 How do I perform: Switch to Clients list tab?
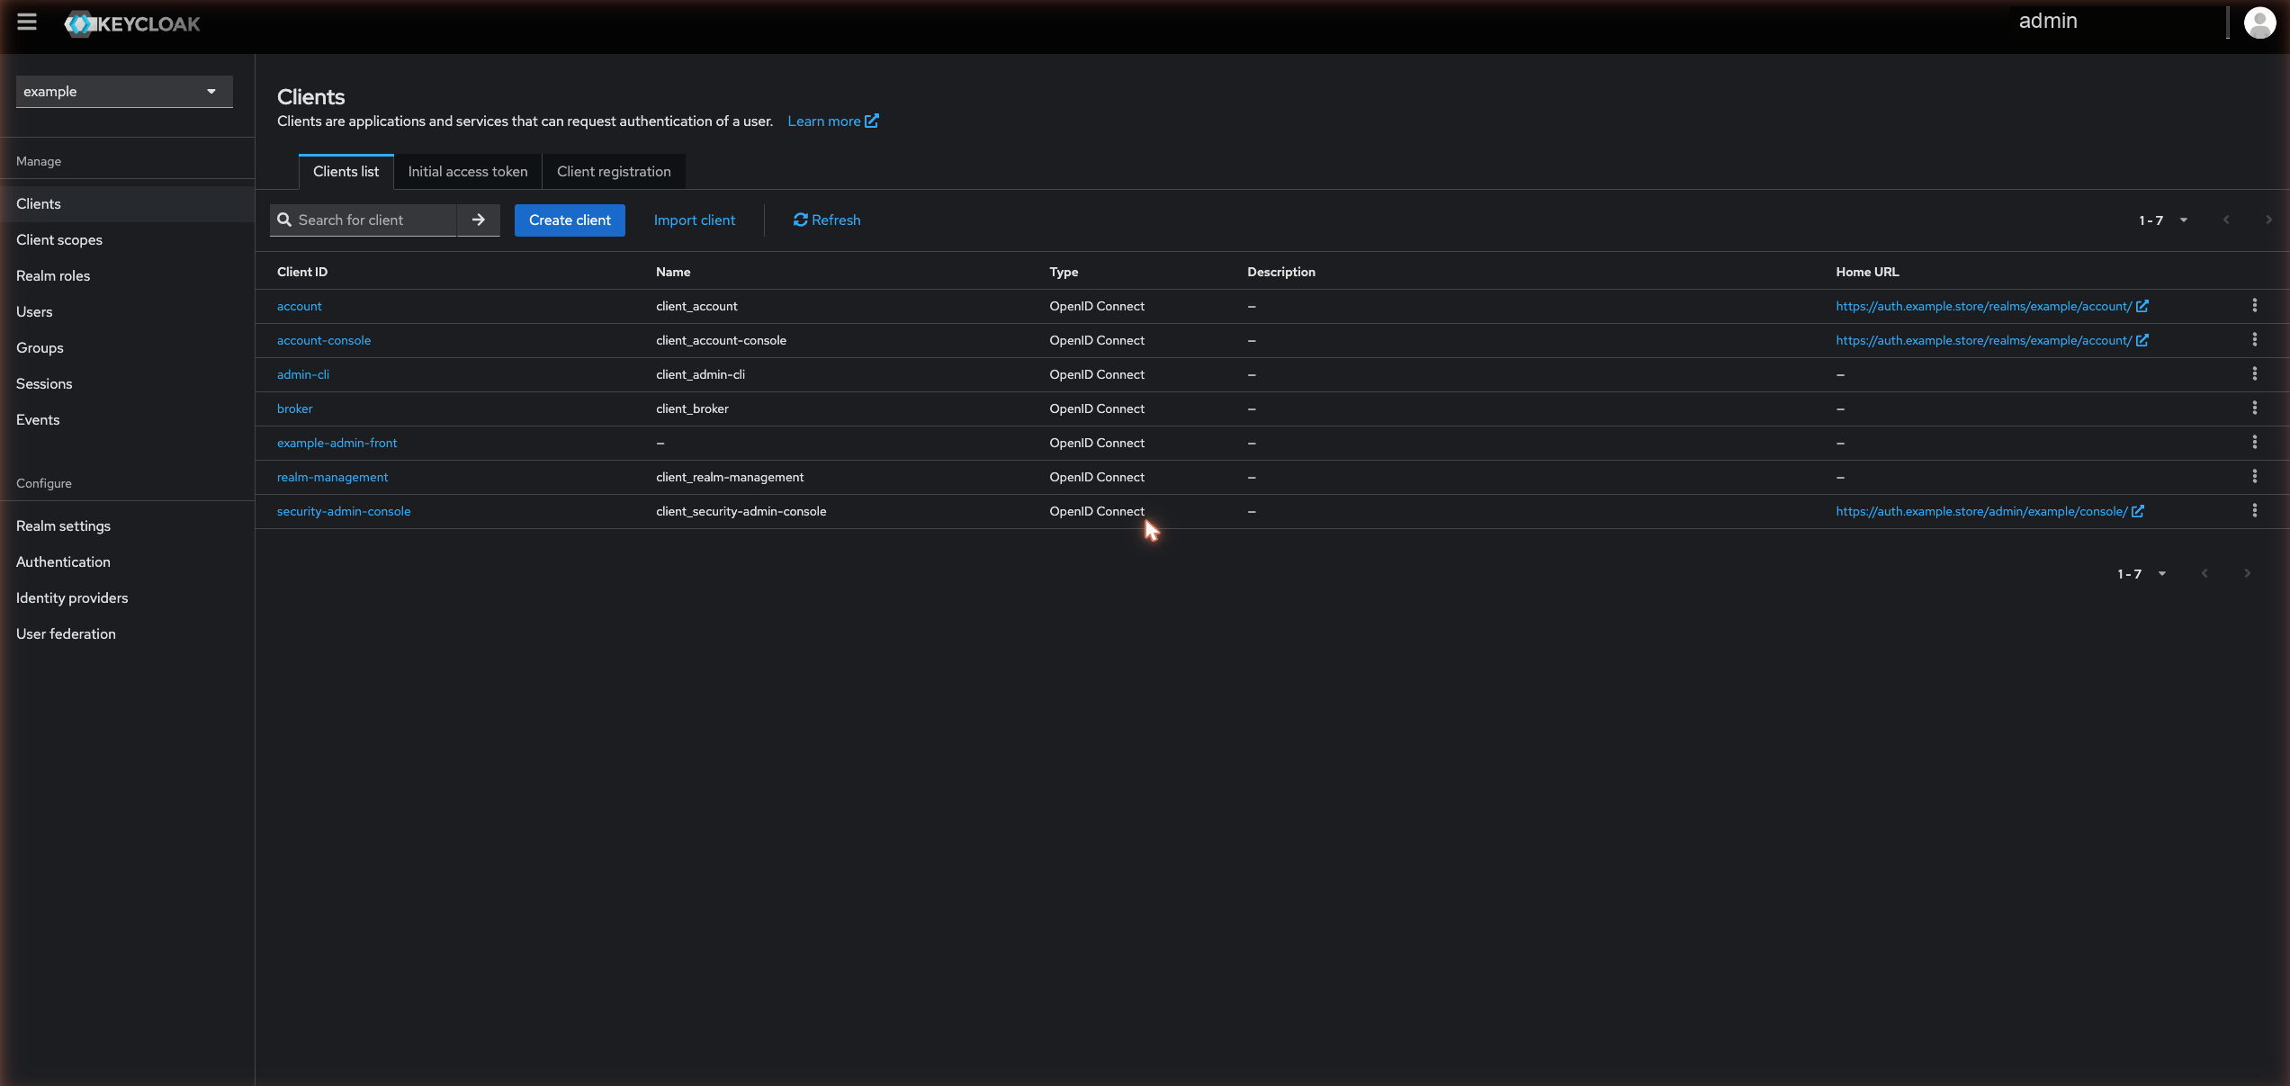(x=346, y=172)
